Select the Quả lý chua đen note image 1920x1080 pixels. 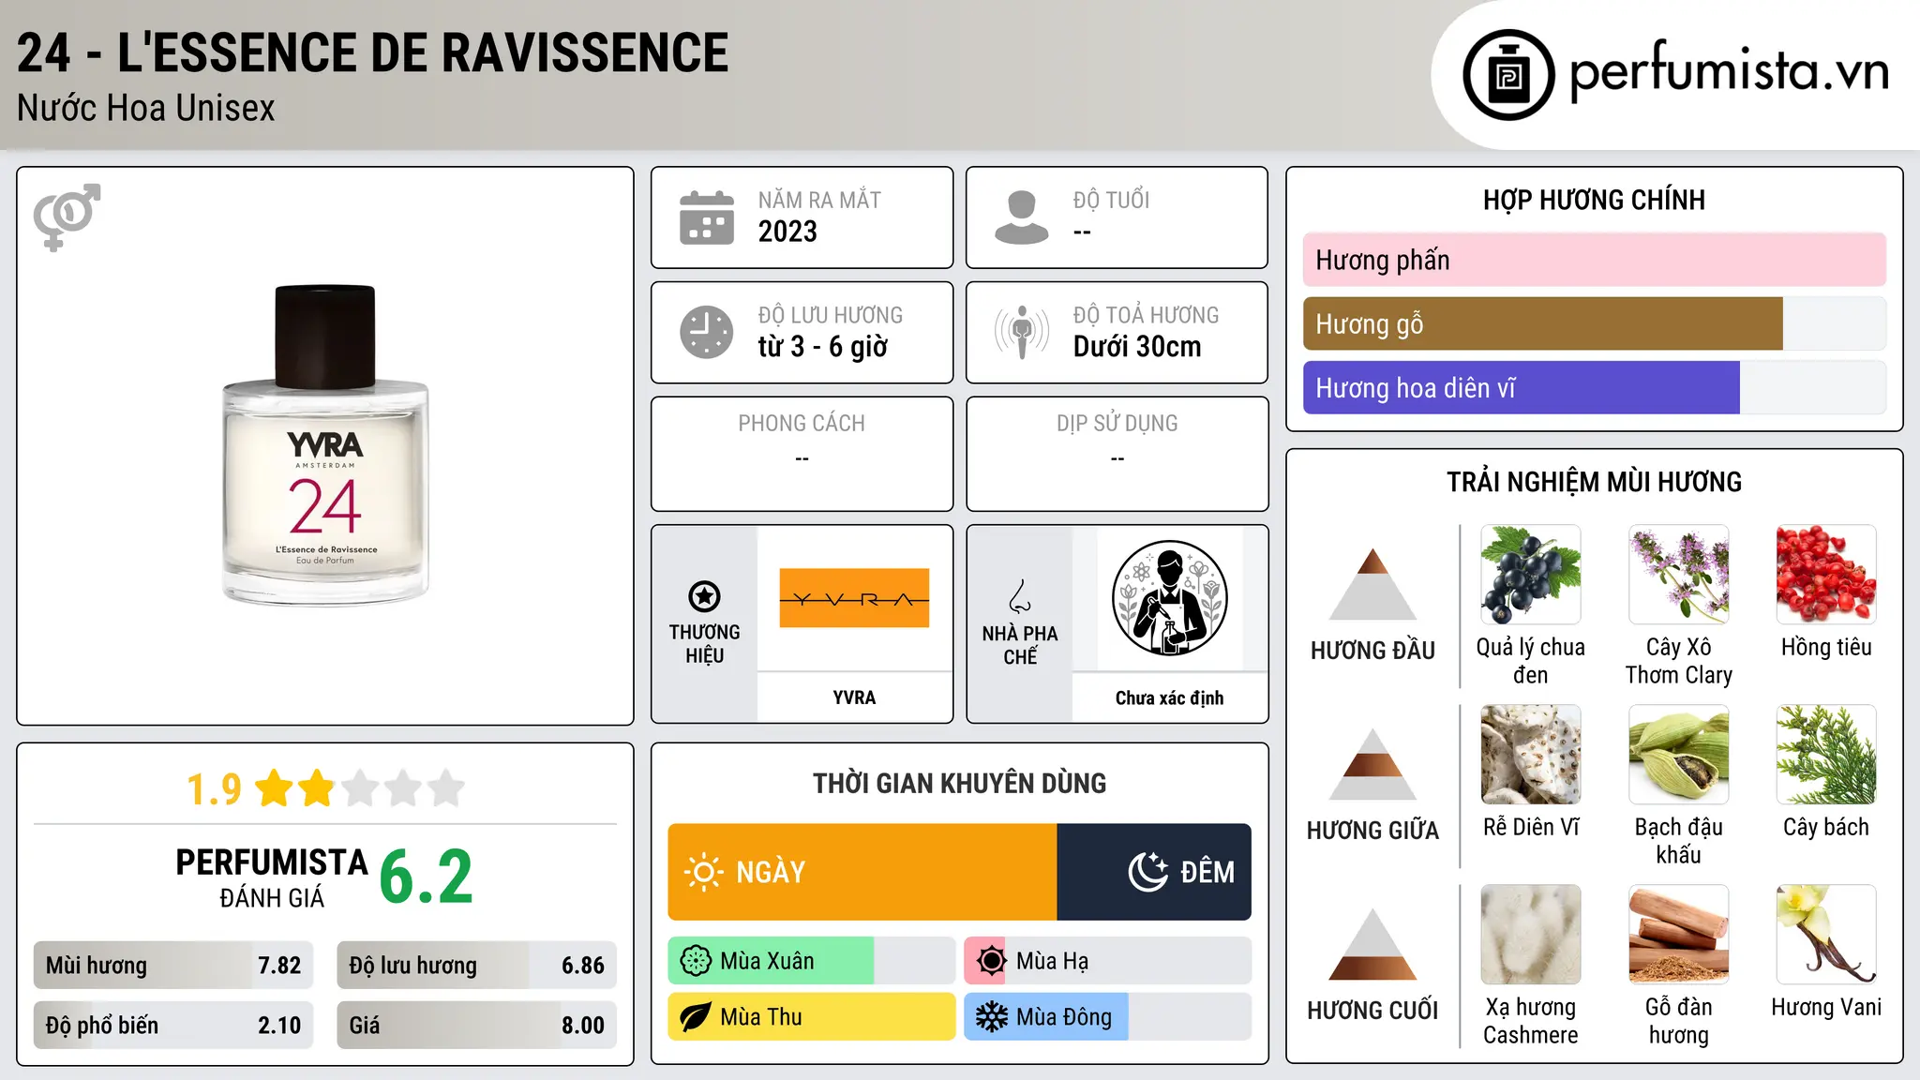coord(1530,575)
